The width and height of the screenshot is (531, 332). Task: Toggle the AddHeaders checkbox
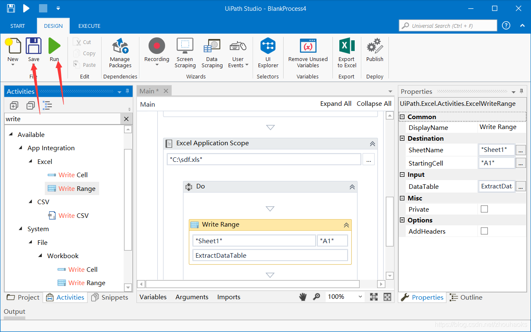pyautogui.click(x=484, y=231)
